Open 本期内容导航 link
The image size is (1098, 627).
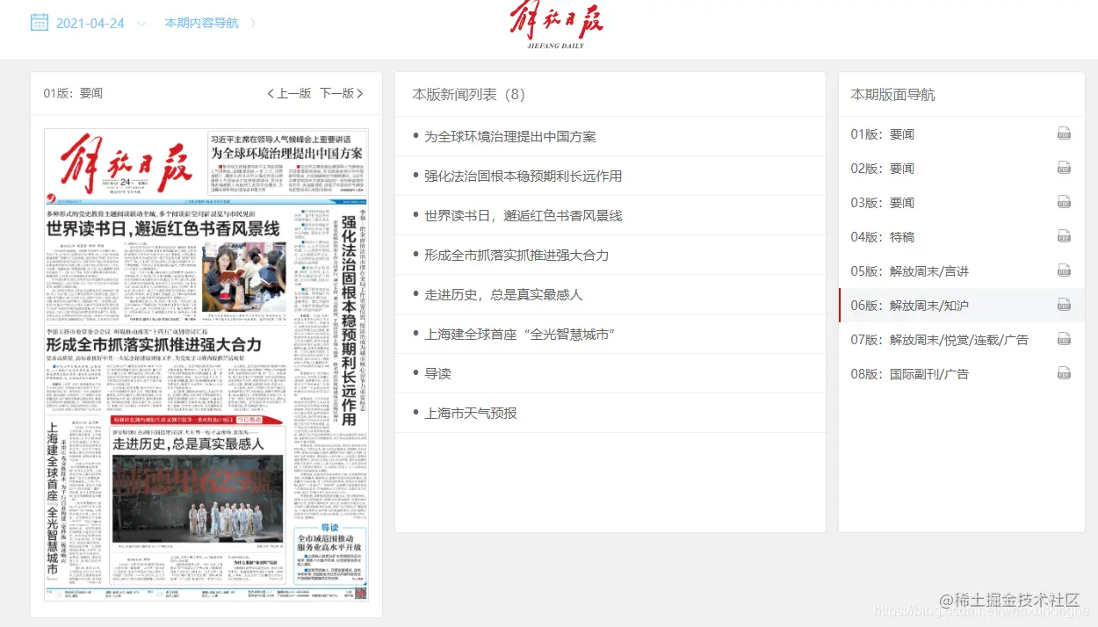pyautogui.click(x=201, y=23)
